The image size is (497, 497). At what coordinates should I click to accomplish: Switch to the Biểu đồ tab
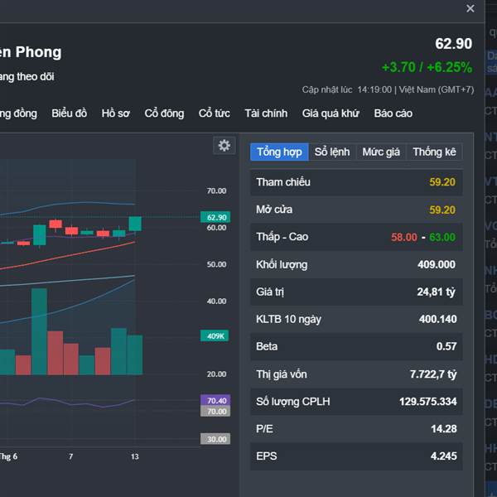(69, 113)
